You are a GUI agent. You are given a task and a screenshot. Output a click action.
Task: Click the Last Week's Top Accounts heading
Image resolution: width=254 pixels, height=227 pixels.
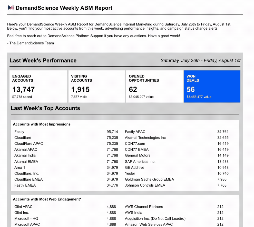[45, 108]
